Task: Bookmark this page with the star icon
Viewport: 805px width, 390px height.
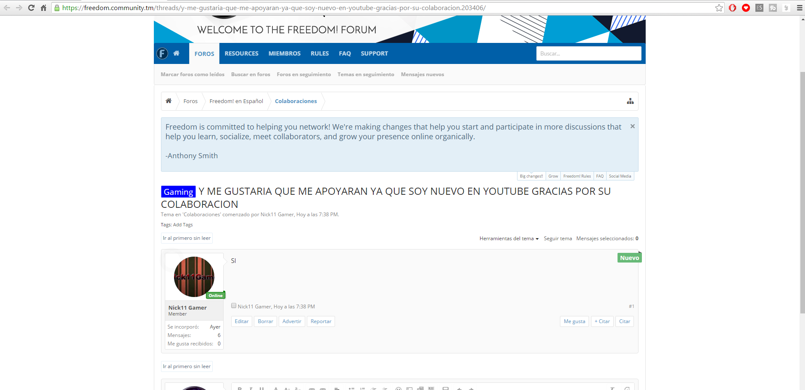Action: click(719, 8)
